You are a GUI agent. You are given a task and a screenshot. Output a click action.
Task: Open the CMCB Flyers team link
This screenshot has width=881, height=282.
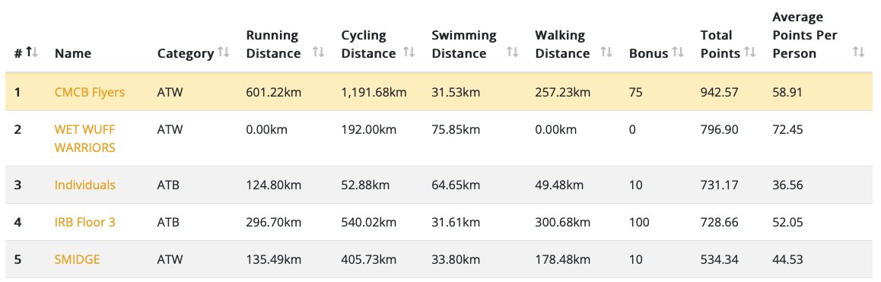coord(89,92)
